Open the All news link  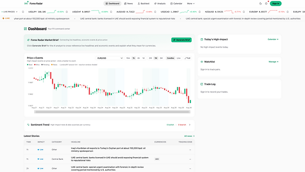tap(189, 136)
